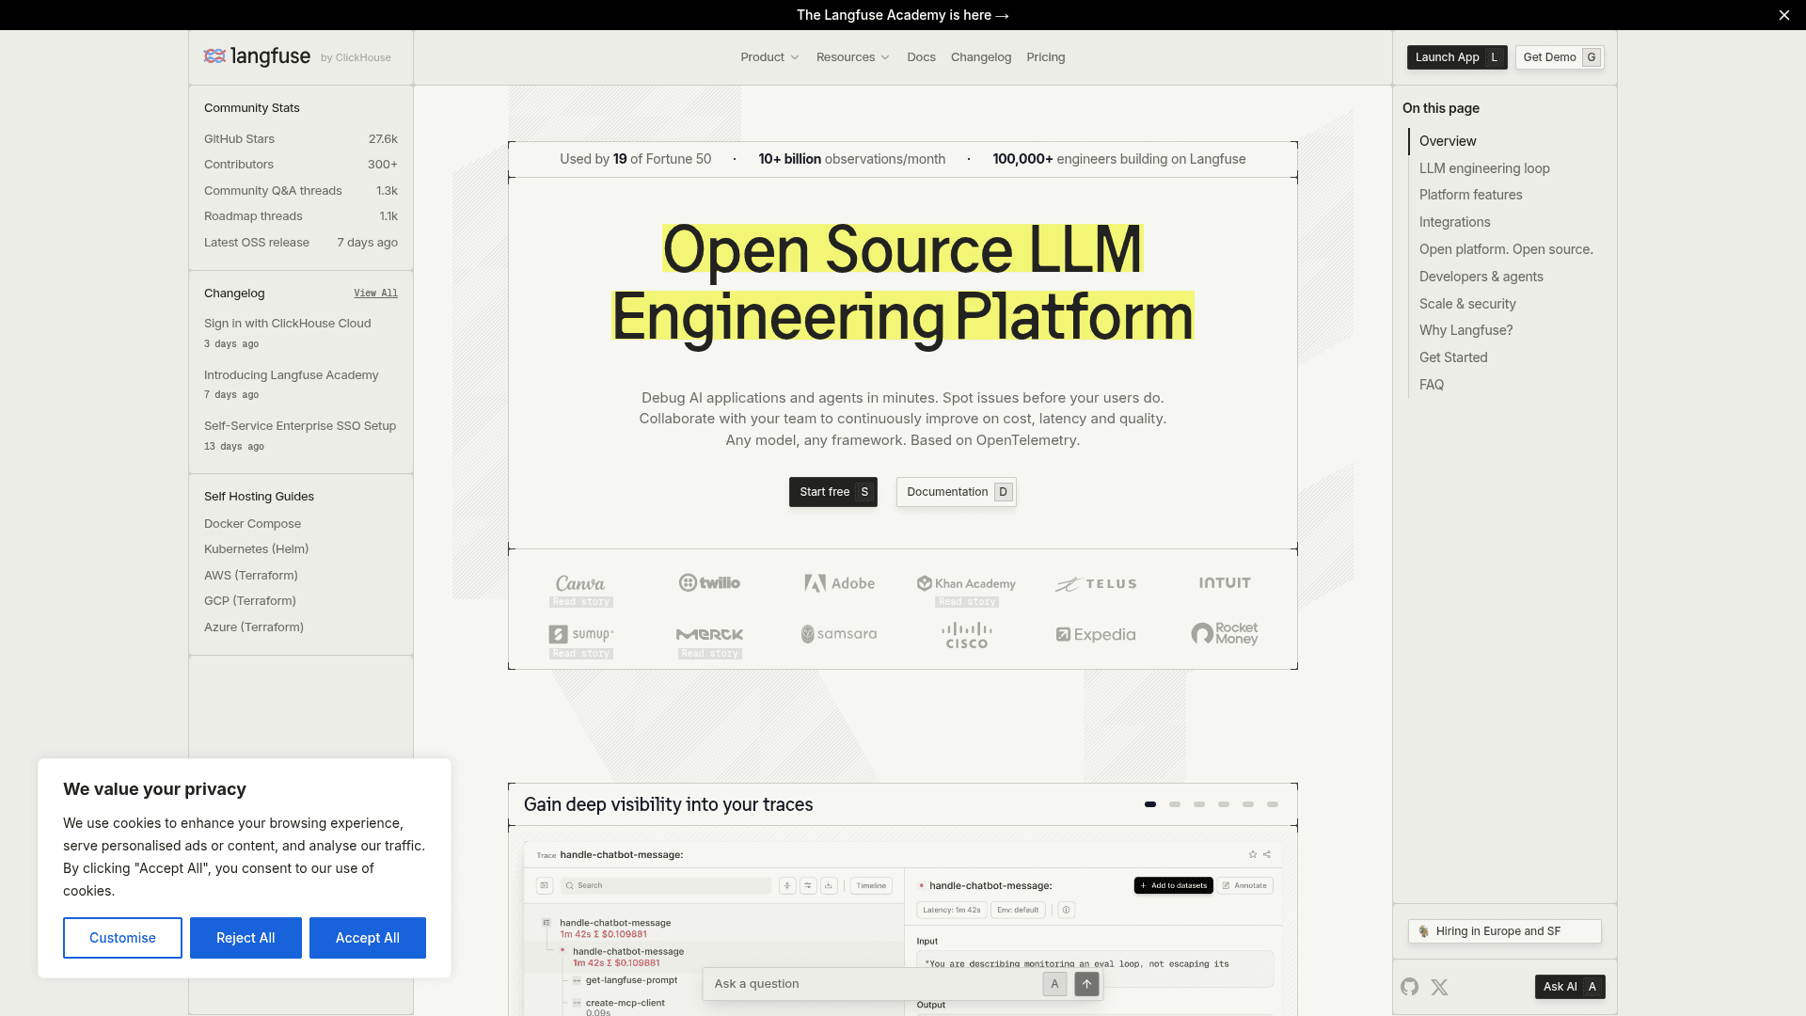Click the Canva logo

pyautogui.click(x=580, y=583)
